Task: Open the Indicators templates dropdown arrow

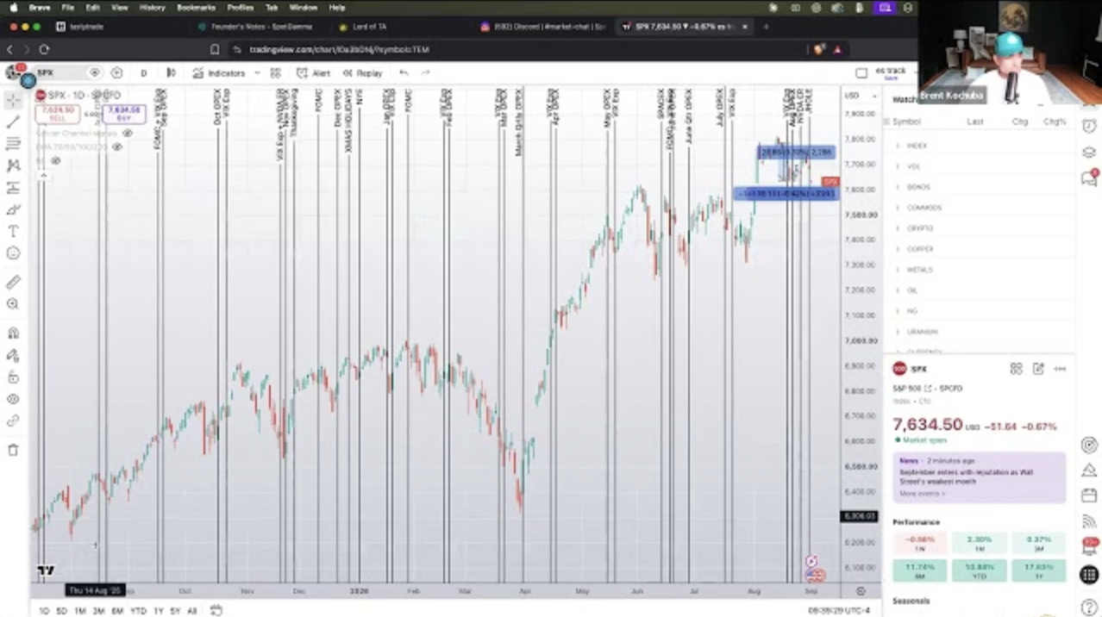Action: point(258,73)
